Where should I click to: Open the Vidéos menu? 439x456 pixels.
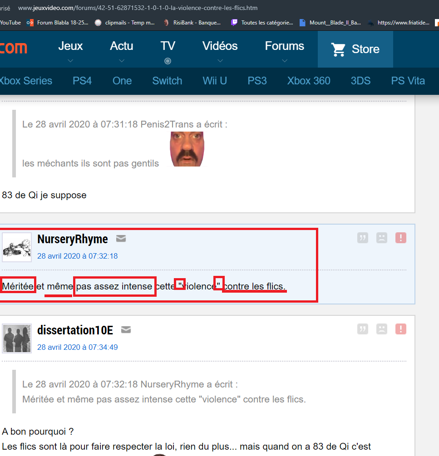click(220, 46)
